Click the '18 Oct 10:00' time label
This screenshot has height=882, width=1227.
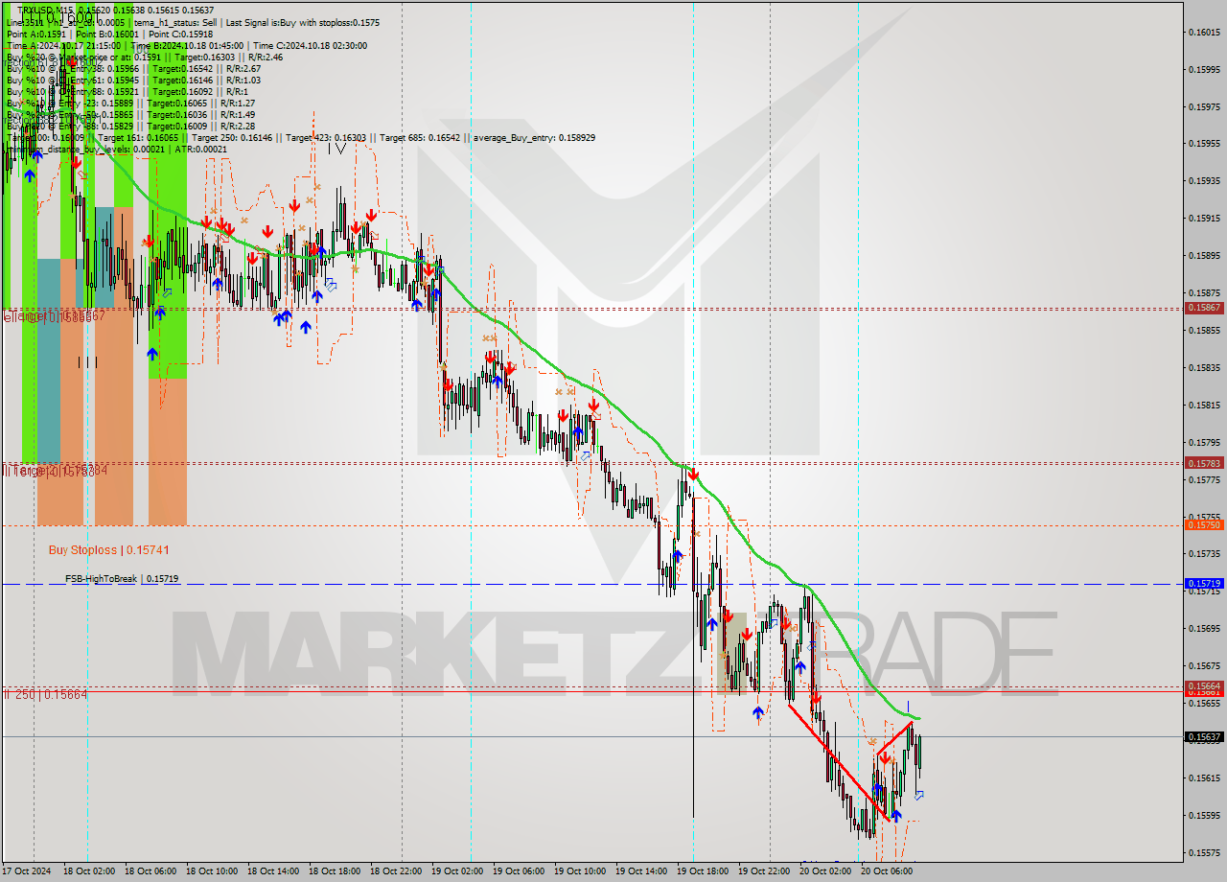tap(212, 871)
